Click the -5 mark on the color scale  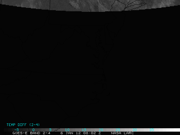pyautogui.click(x=16, y=130)
